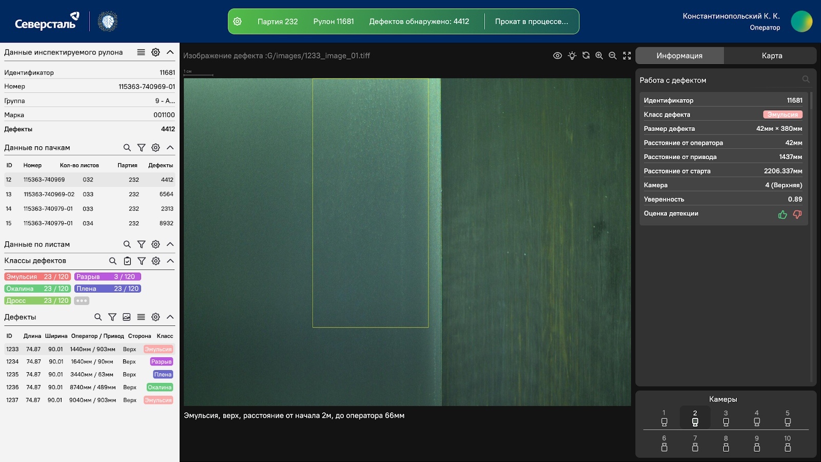This screenshot has height=462, width=821.
Task: Collapse the defect classes section
Action: [170, 261]
